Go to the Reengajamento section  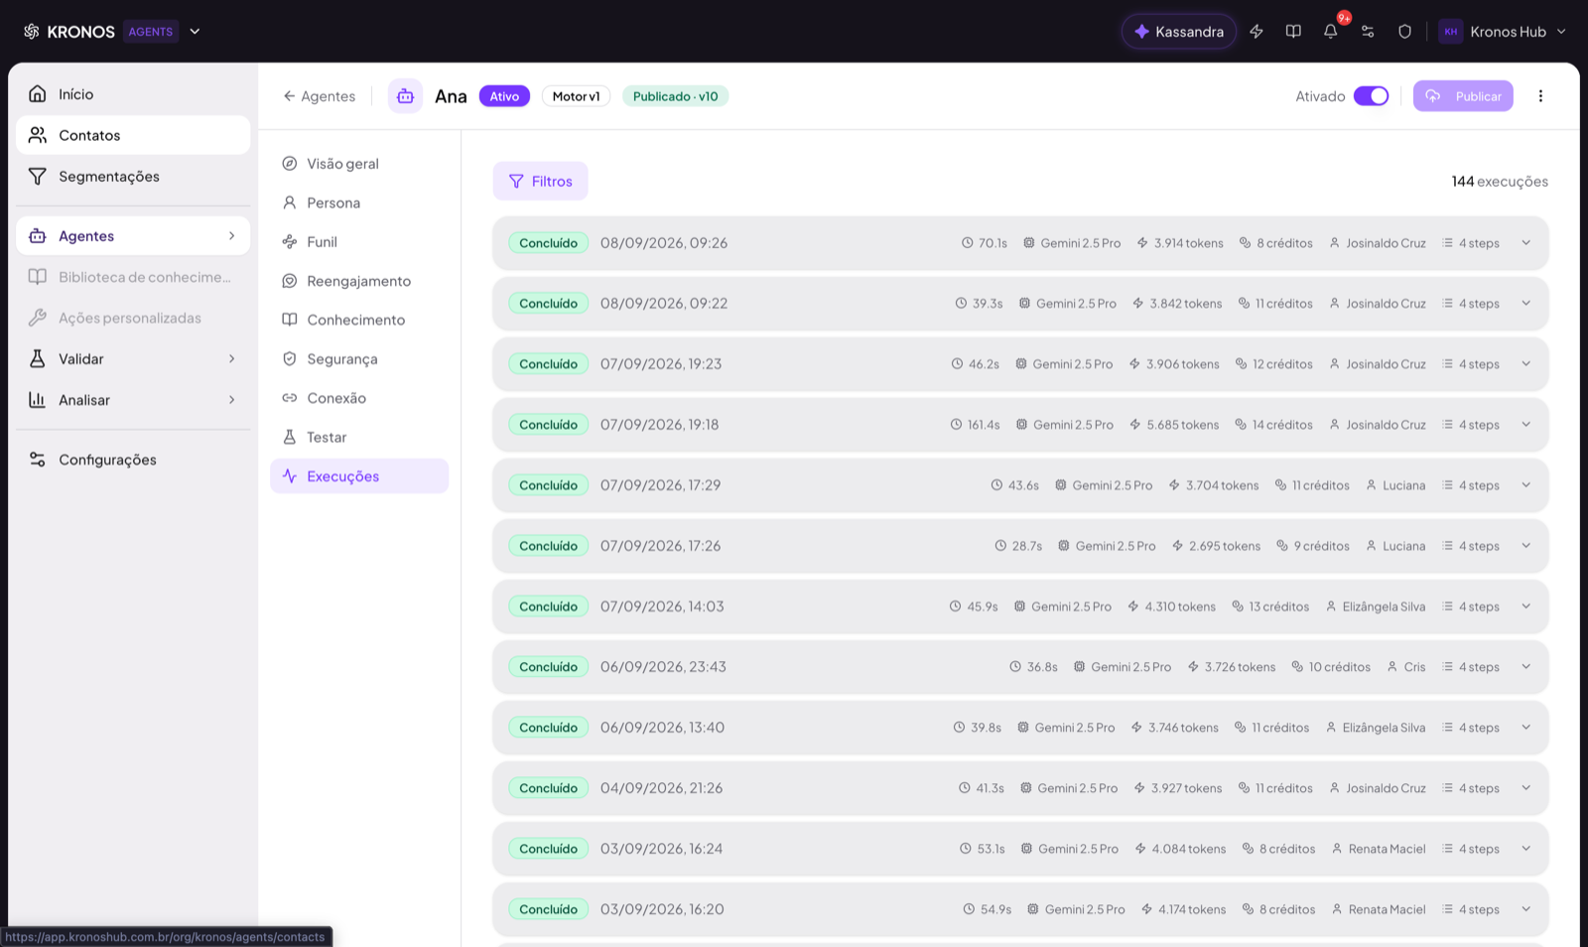tap(359, 281)
